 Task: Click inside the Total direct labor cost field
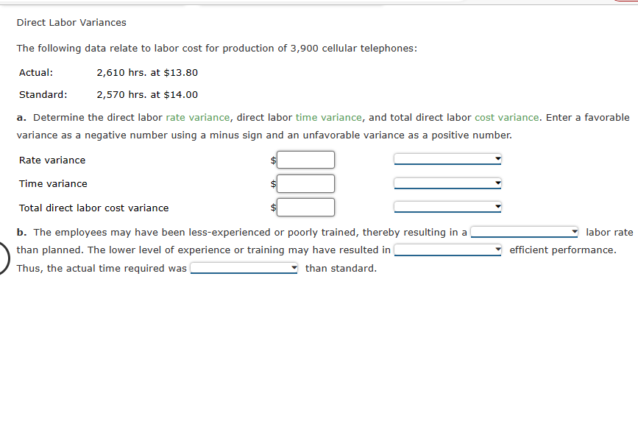[305, 207]
